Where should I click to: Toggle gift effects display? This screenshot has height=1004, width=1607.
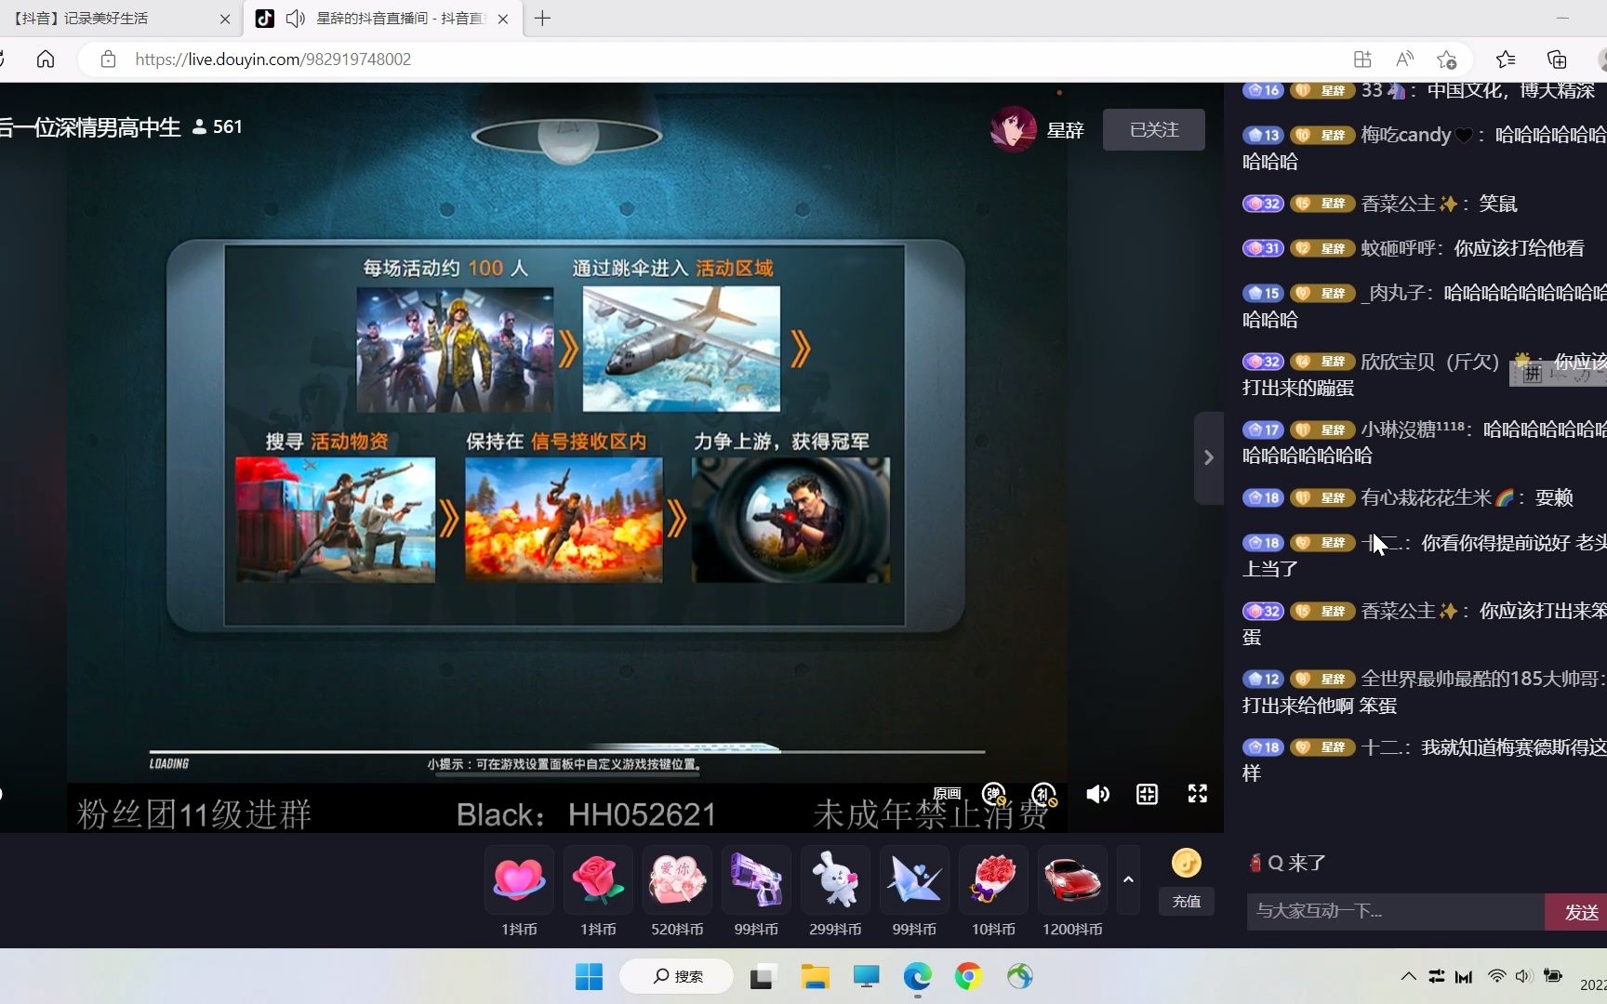[x=1044, y=794]
